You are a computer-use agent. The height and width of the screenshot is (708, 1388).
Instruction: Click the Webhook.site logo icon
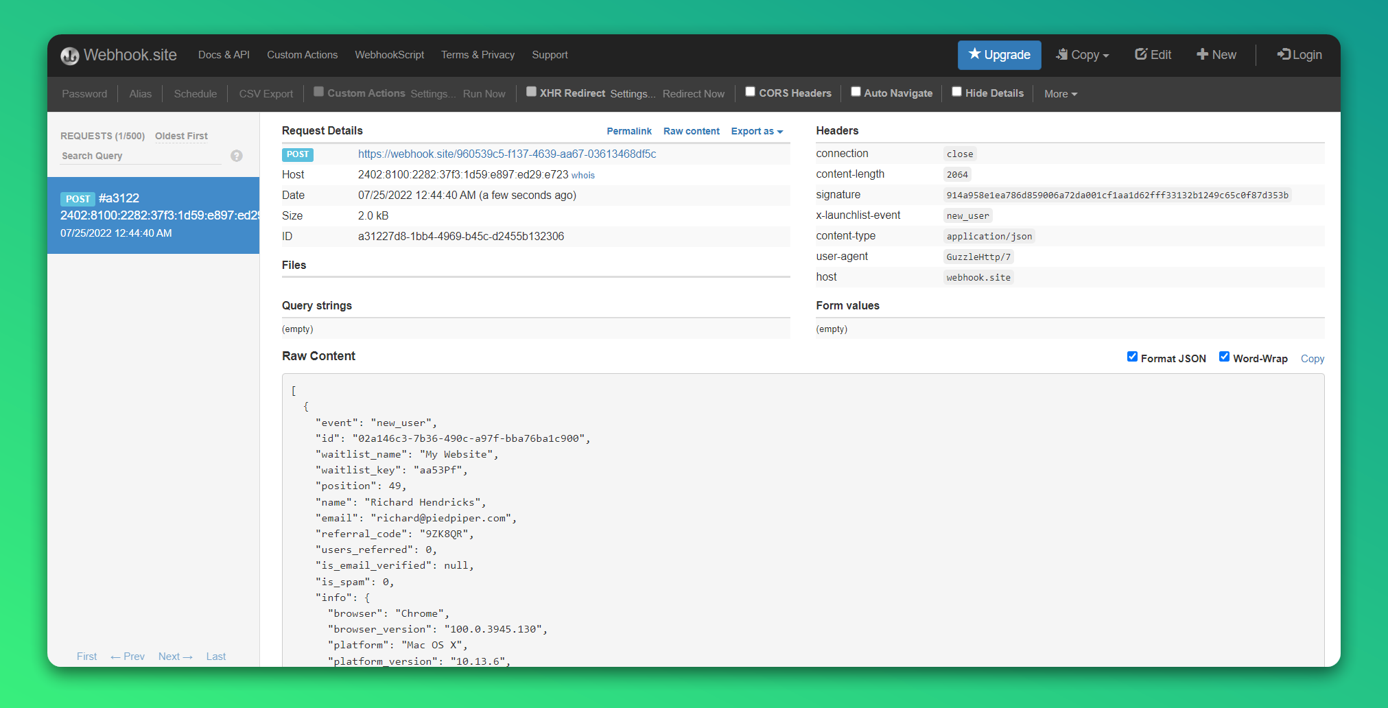(x=70, y=56)
